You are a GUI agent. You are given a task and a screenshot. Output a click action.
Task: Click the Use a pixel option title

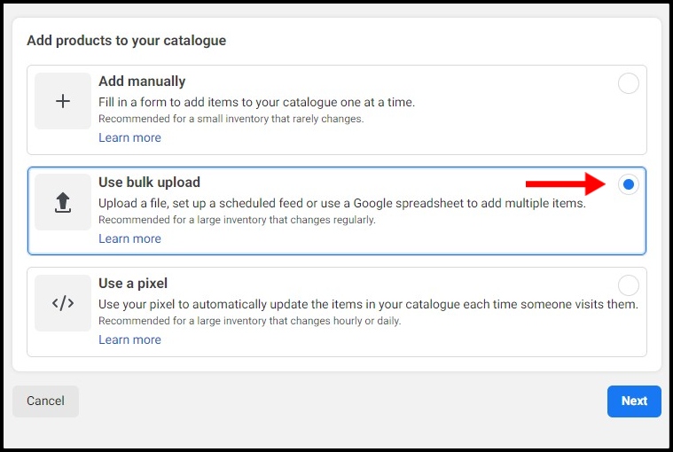click(133, 284)
